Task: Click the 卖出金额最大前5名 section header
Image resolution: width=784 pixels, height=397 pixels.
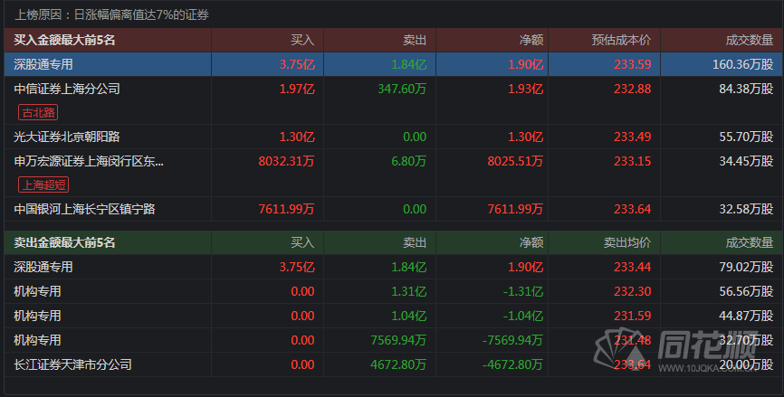Action: coord(65,242)
